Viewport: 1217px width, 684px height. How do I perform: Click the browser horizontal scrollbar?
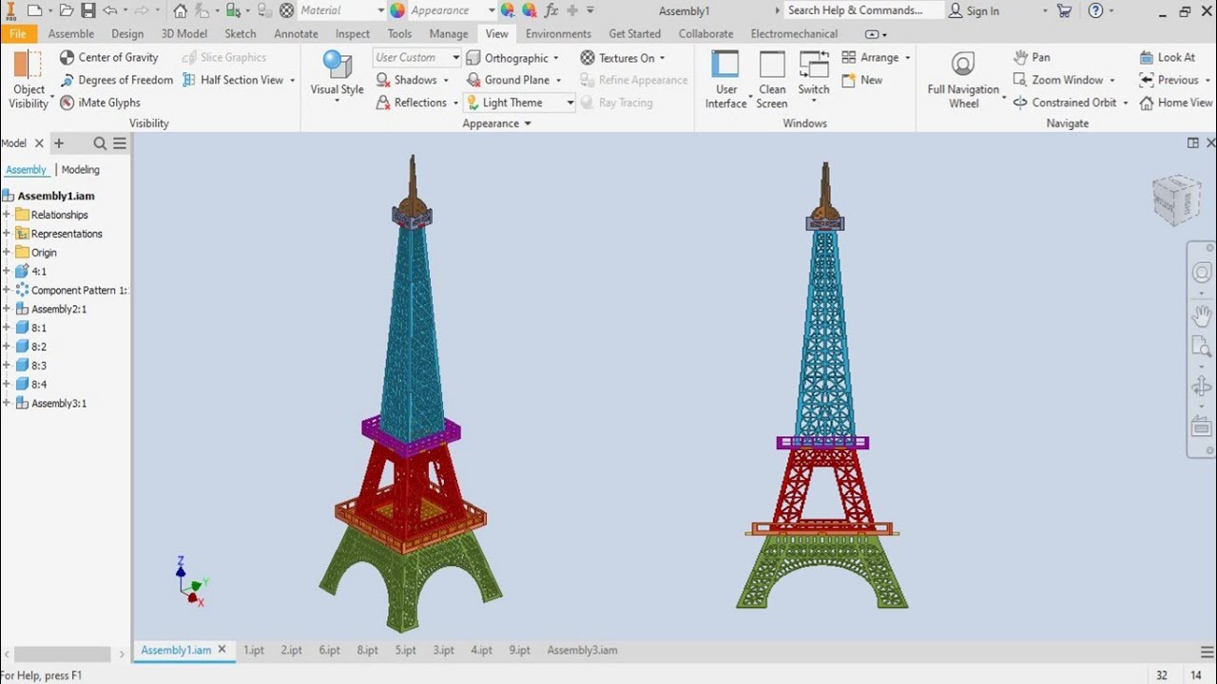tap(63, 655)
